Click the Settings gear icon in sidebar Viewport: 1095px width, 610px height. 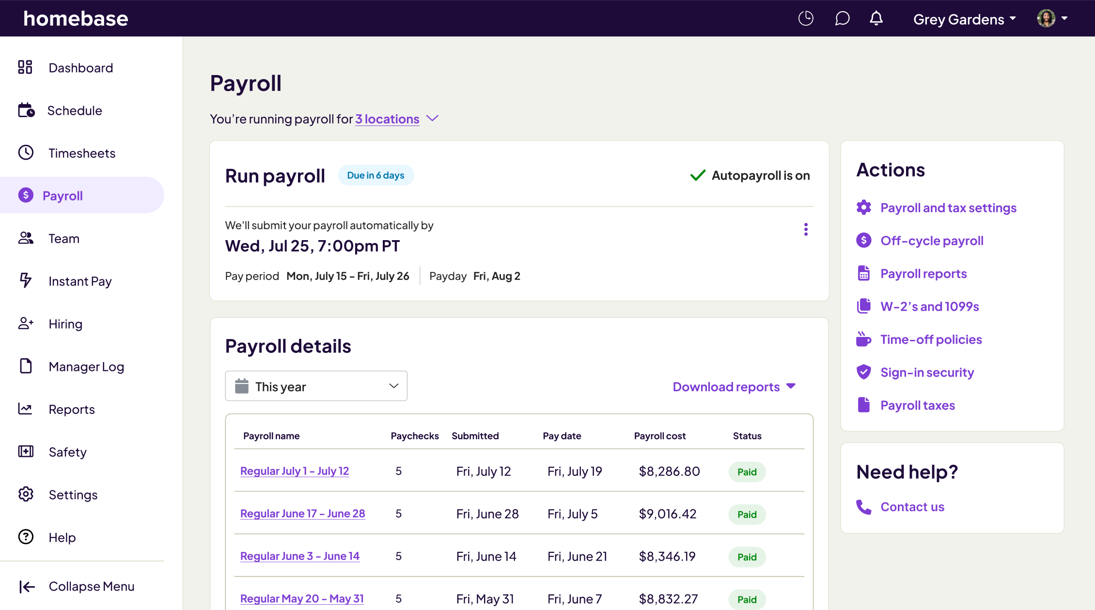[26, 494]
